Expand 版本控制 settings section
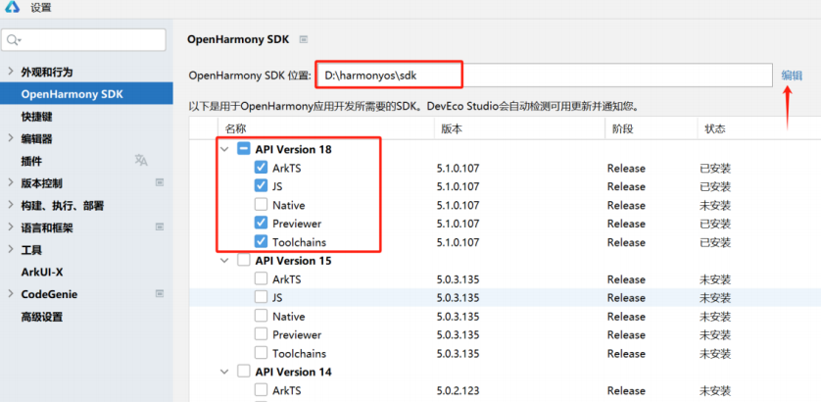Viewport: 821px width, 402px height. tap(11, 183)
